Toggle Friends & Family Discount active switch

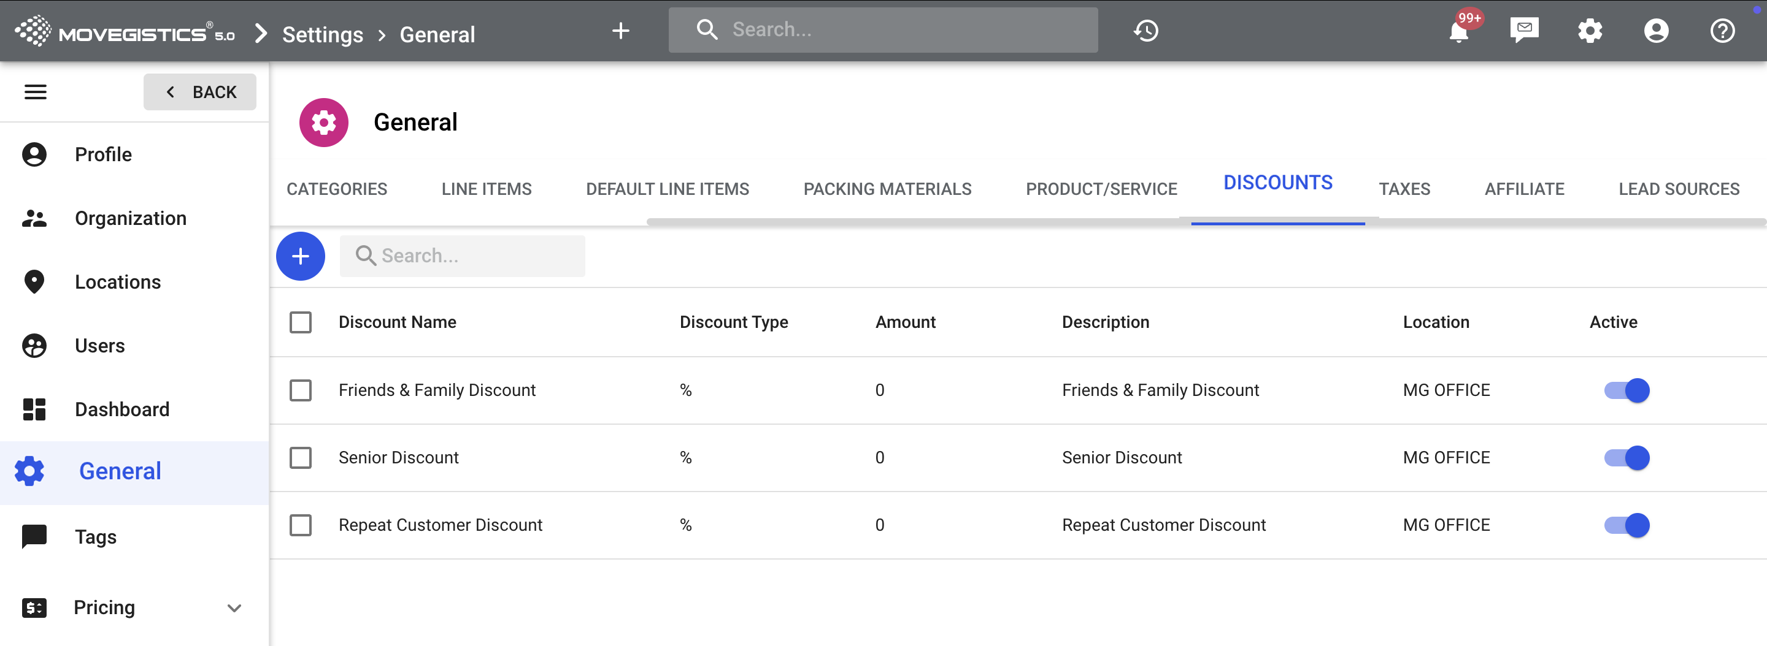coord(1626,390)
